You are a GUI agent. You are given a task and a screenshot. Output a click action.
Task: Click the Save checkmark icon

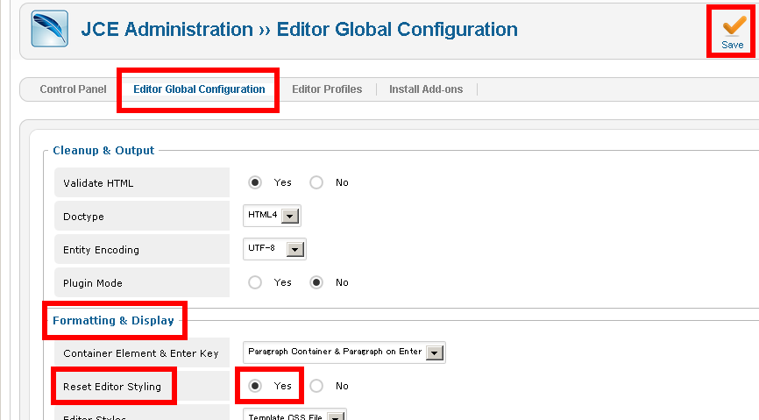point(734,25)
